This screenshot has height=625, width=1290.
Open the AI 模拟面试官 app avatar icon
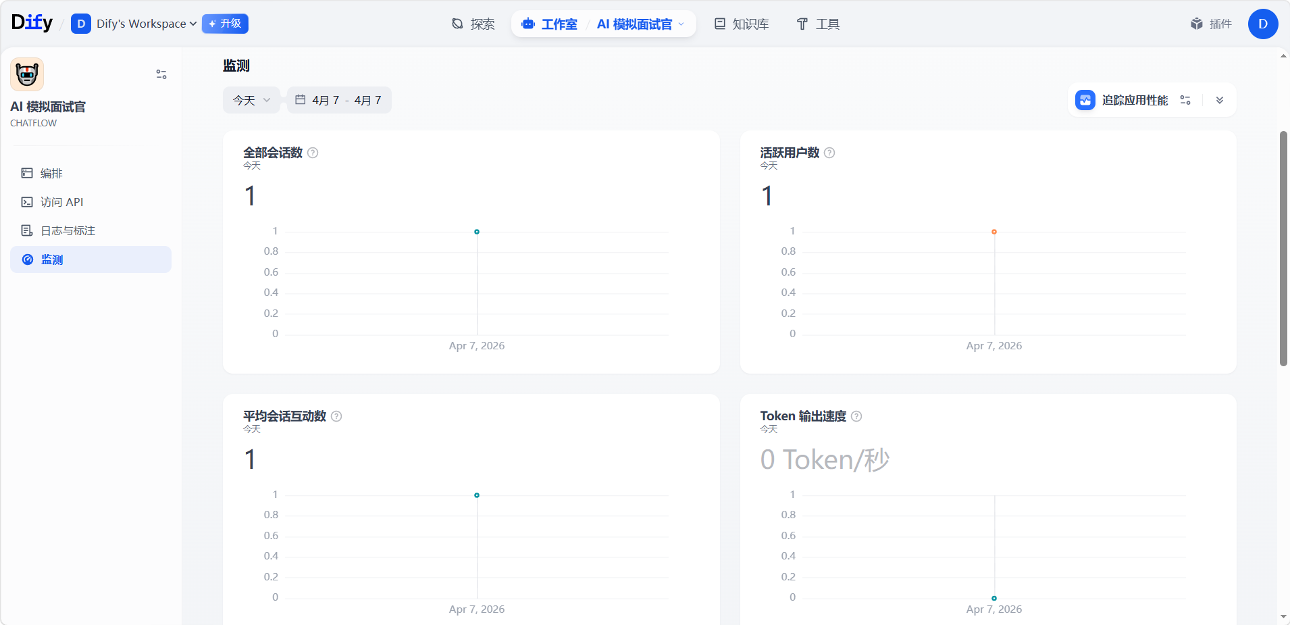[27, 74]
